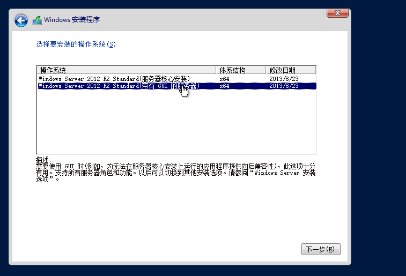
Task: Click x64 in the 服务器核心安装 row
Action: (x=225, y=78)
